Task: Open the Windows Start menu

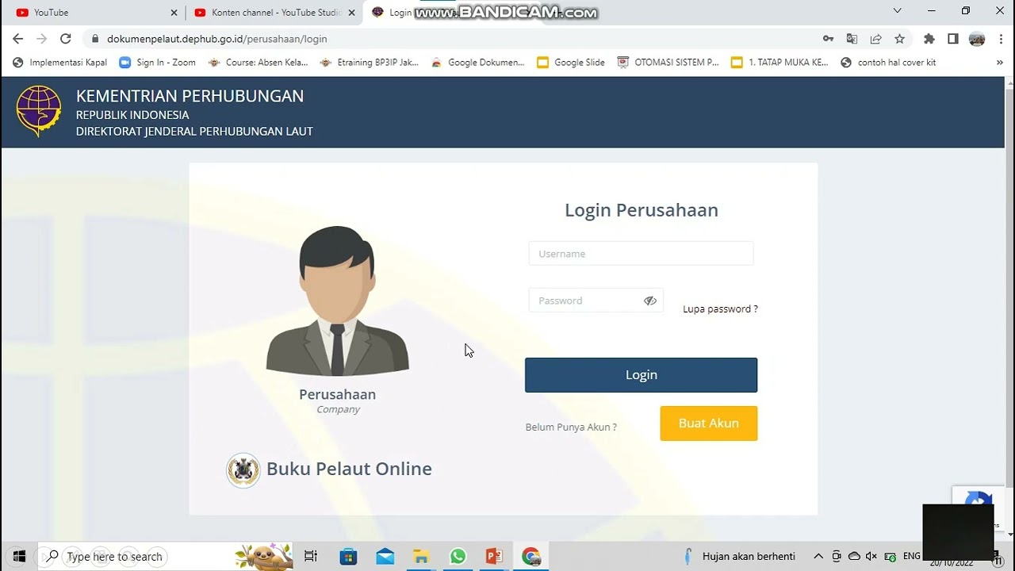Action: 19,556
